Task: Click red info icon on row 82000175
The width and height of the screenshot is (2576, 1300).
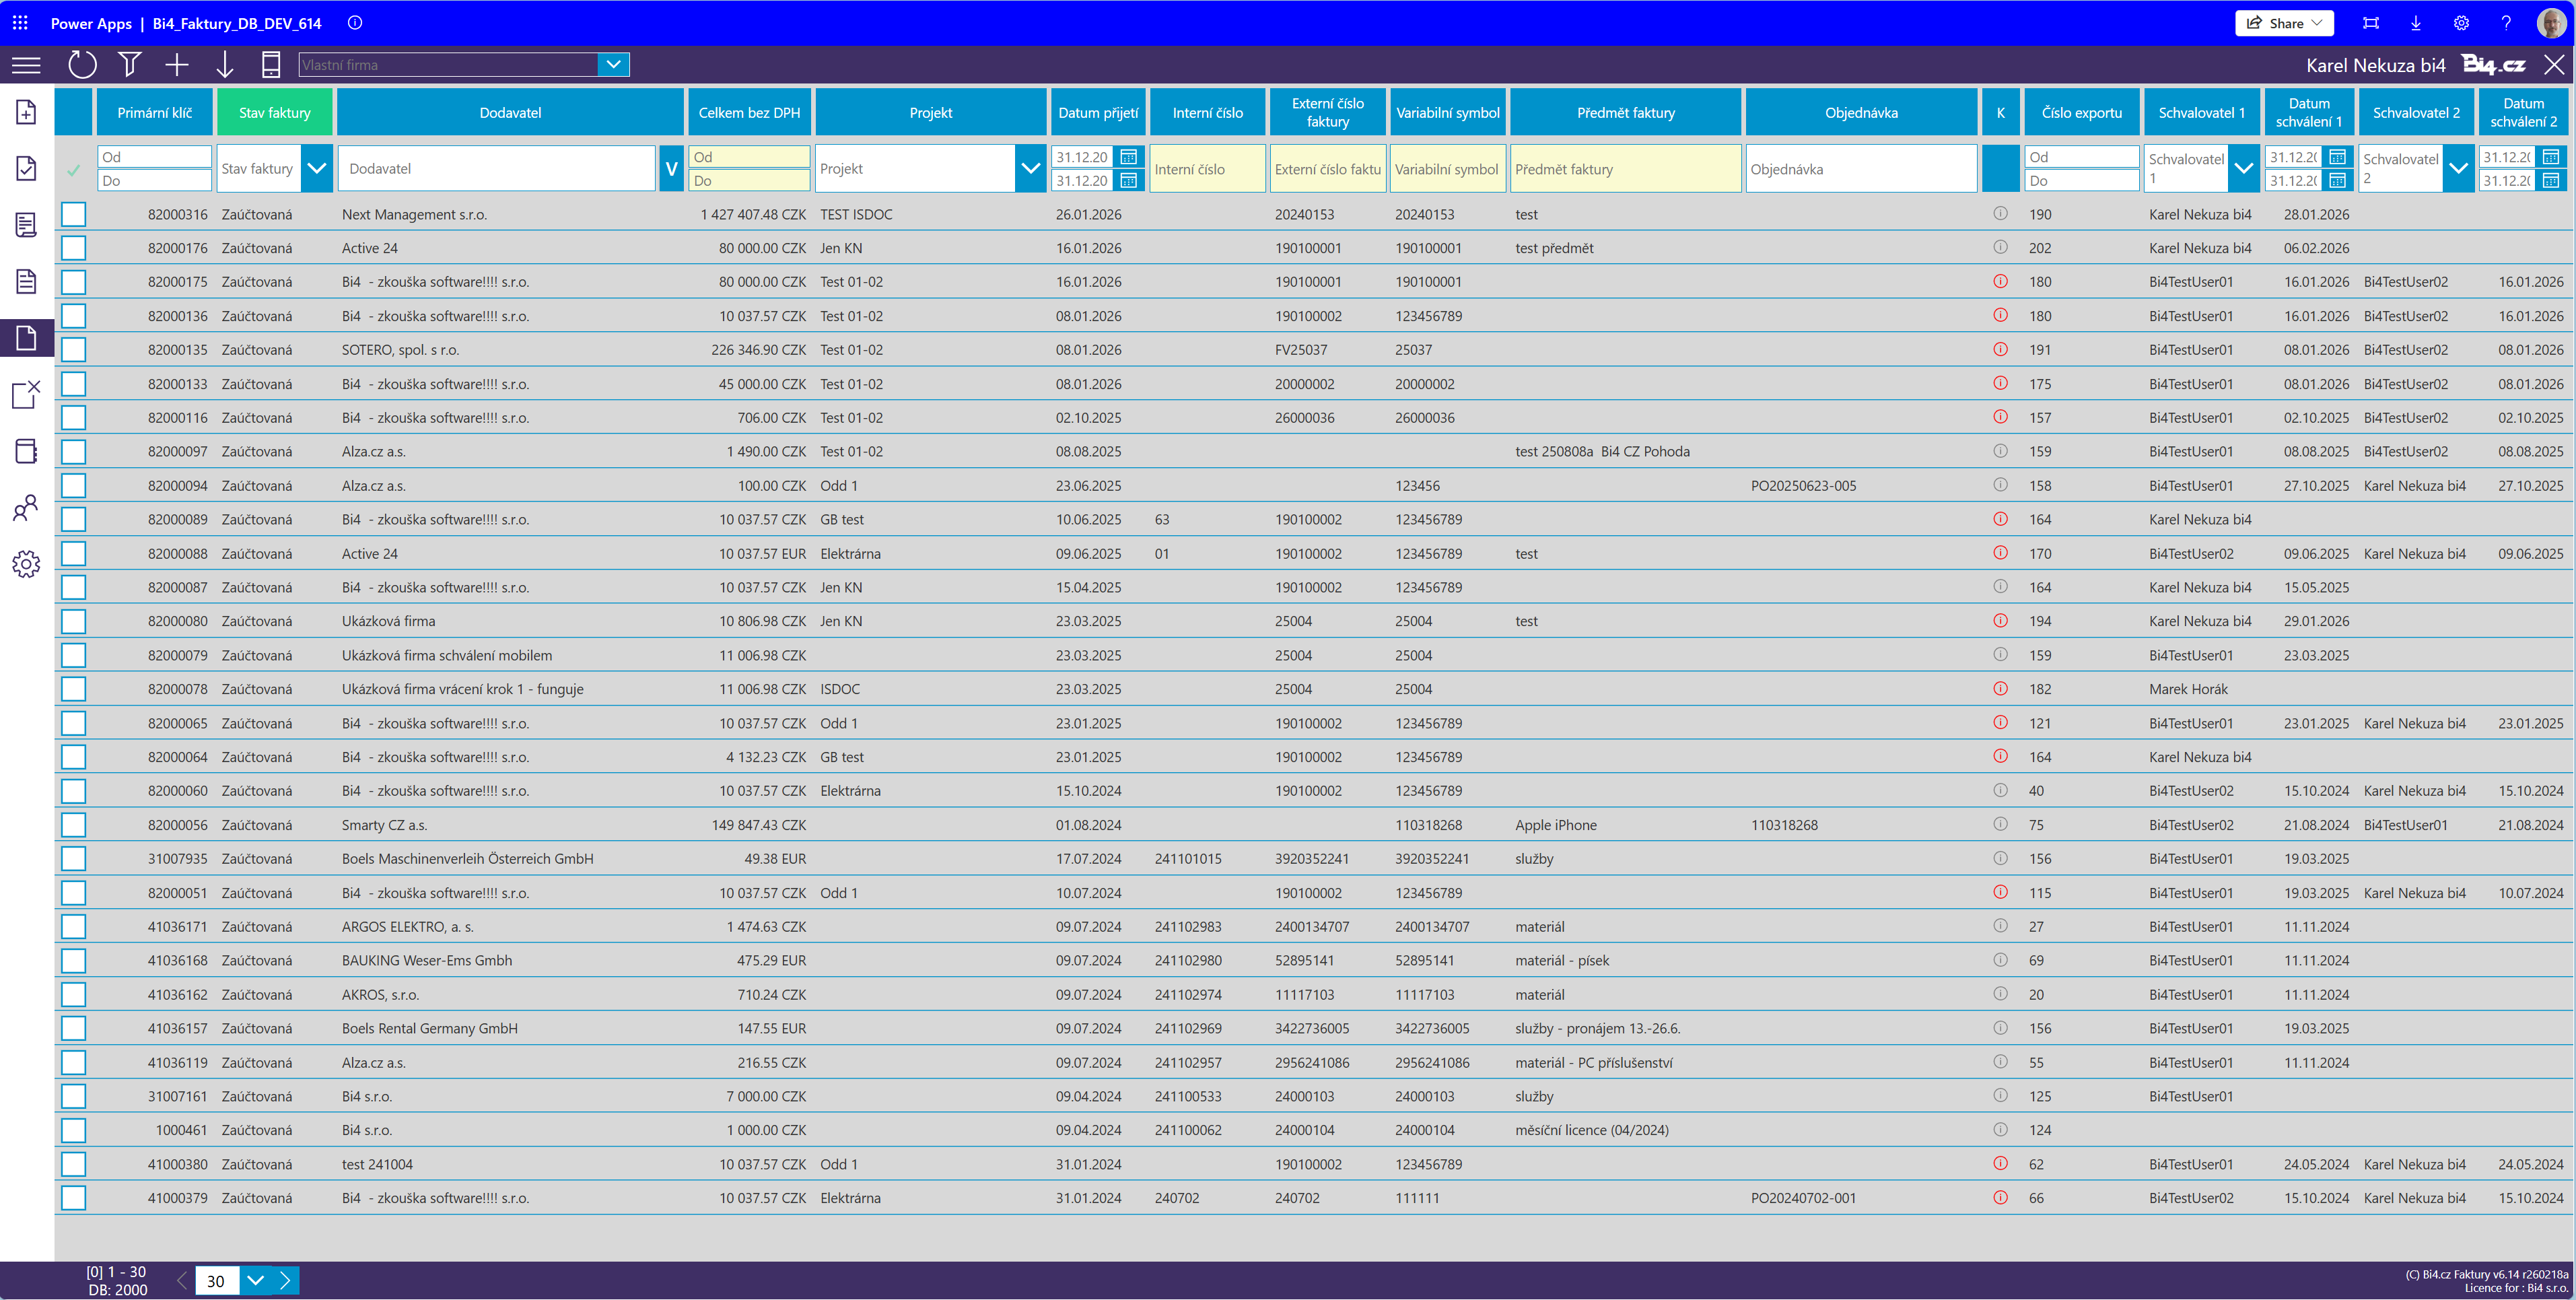Action: [x=2000, y=282]
